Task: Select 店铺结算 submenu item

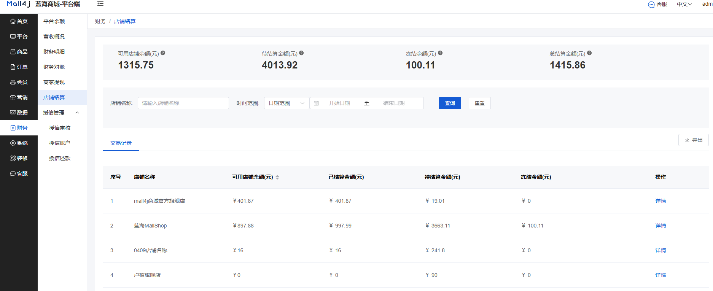Action: (62, 97)
